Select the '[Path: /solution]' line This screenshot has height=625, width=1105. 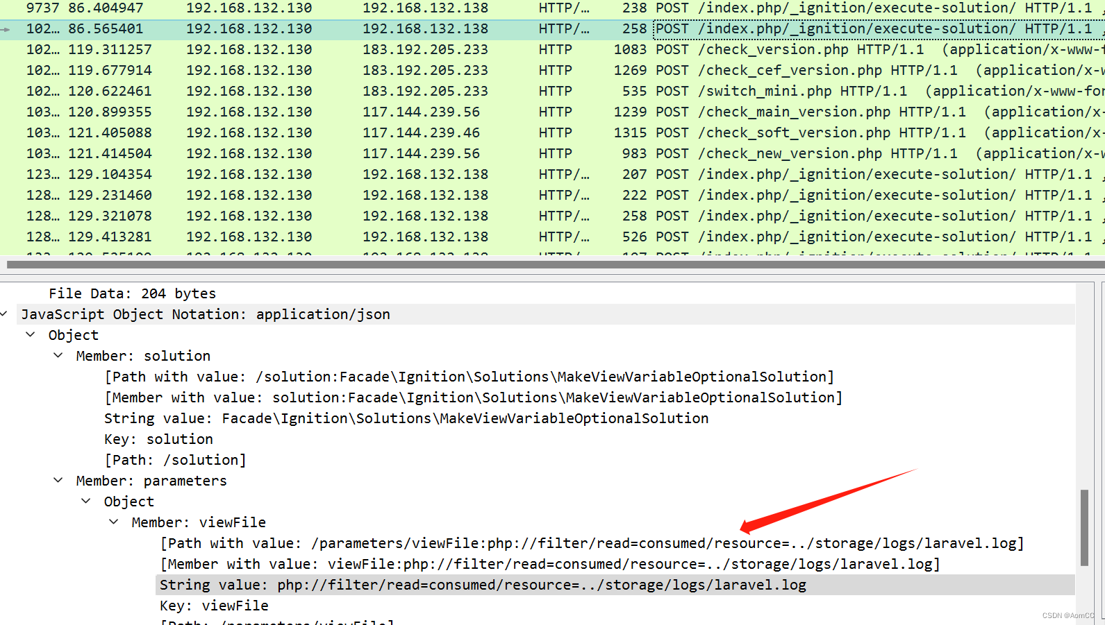(x=175, y=460)
